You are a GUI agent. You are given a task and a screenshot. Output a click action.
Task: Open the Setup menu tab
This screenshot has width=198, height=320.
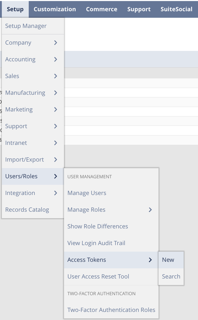tap(15, 9)
